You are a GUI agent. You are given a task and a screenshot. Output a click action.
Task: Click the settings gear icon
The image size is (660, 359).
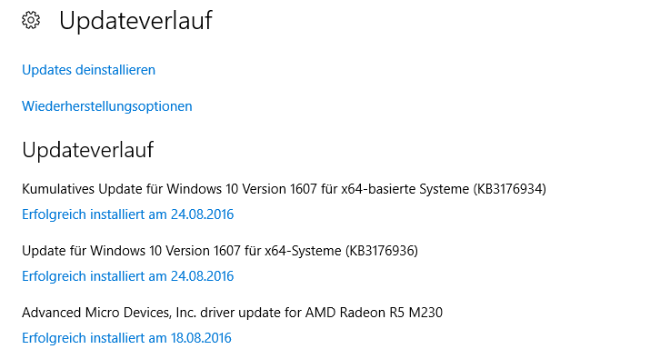click(x=31, y=20)
